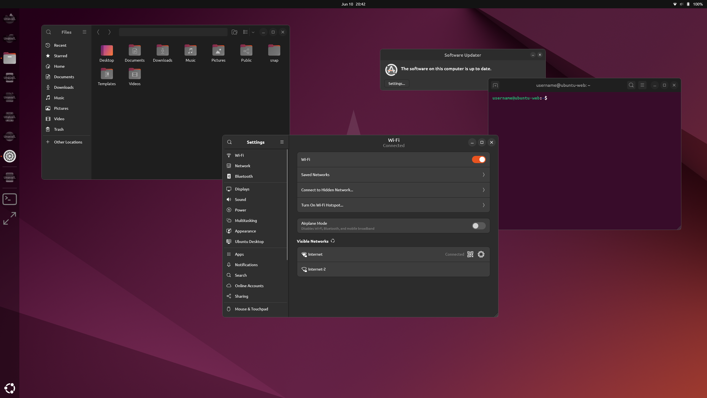
Task: Open Mouse & Touchpad in Settings sidebar
Action: coord(255,309)
